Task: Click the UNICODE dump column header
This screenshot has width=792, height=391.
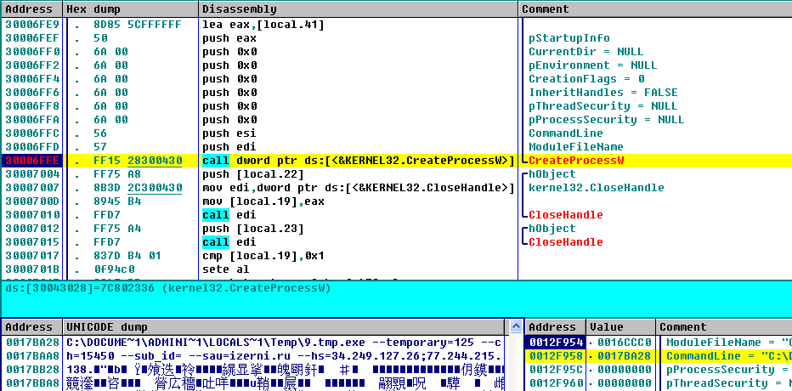Action: (x=105, y=327)
